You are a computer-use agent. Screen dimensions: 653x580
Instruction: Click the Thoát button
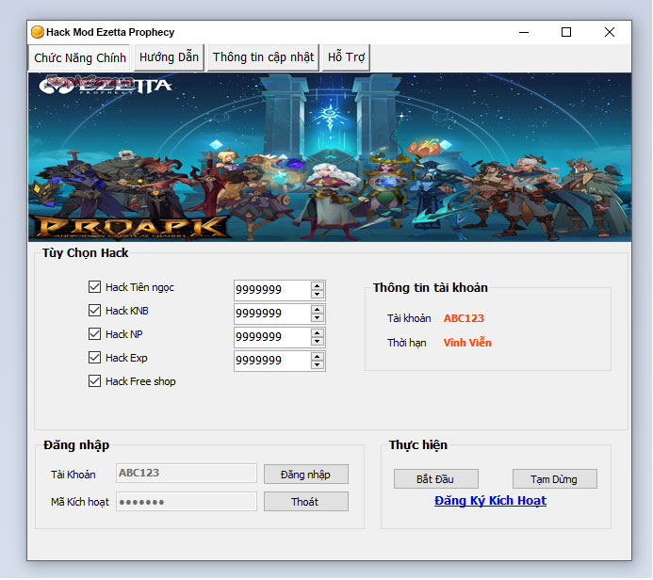point(306,502)
